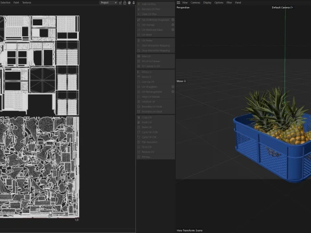Open viewport Display menu
Image resolution: width=311 pixels, height=233 pixels.
(207, 3)
